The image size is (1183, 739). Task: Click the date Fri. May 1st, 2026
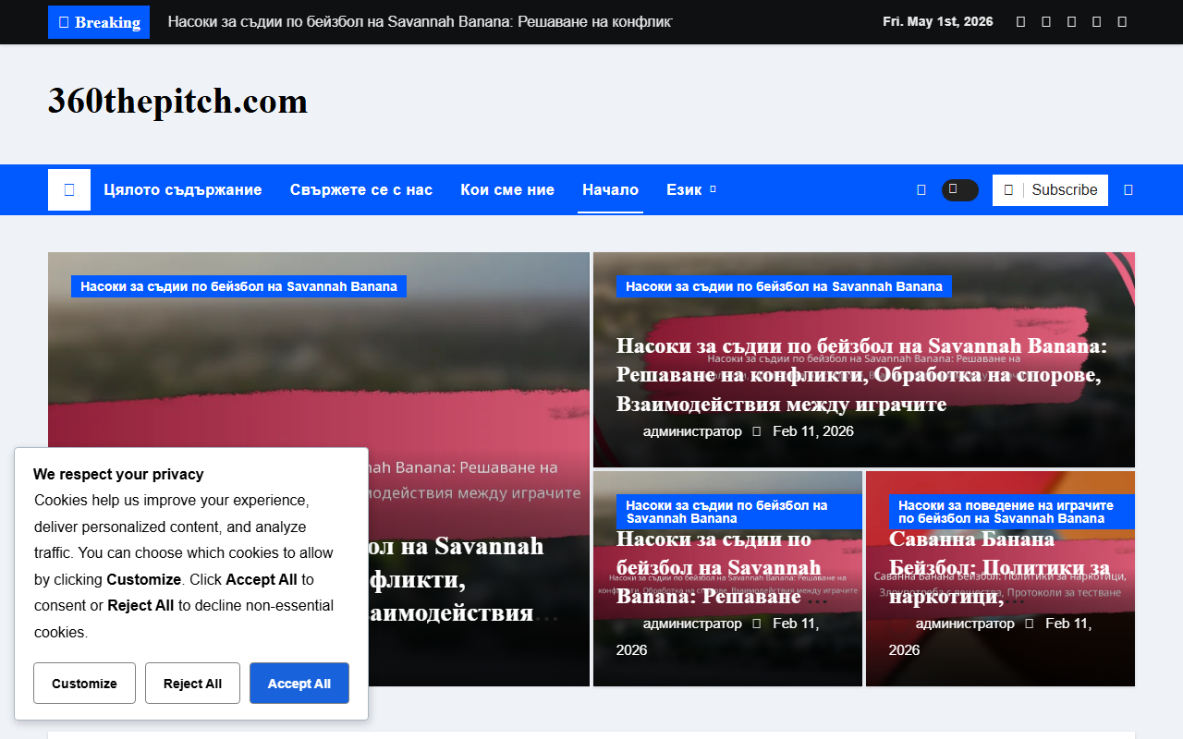pyautogui.click(x=938, y=21)
